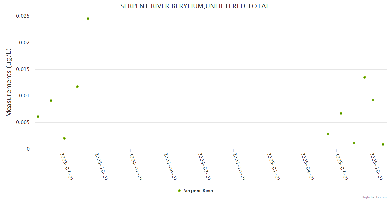Screen dimensions: 390x200
Task: Click the 2005 data point near 0.0092
Action: tap(373, 100)
